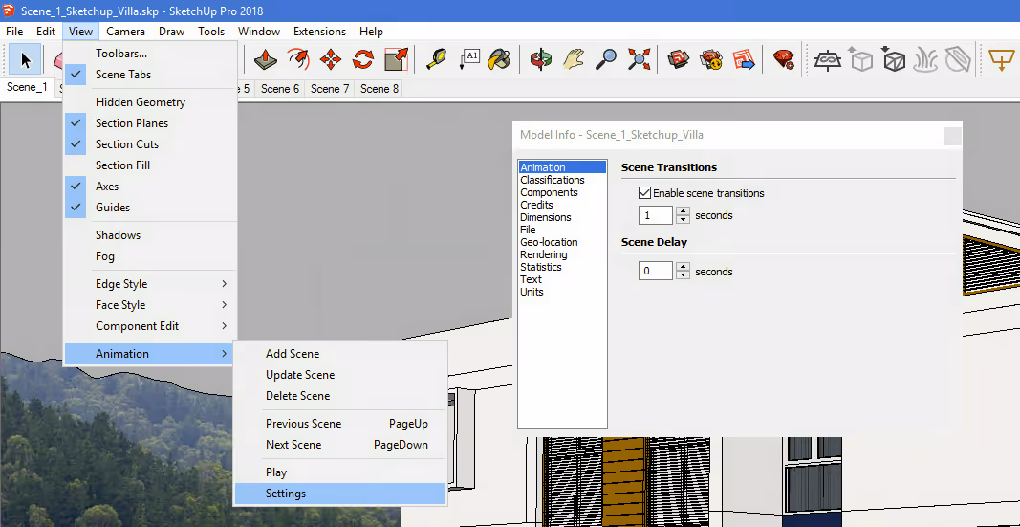
Task: Choose Next Scene in submenu
Action: point(340,445)
